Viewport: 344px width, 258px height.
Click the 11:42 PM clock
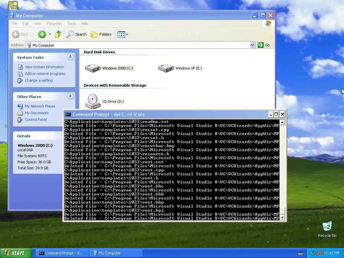[332, 253]
